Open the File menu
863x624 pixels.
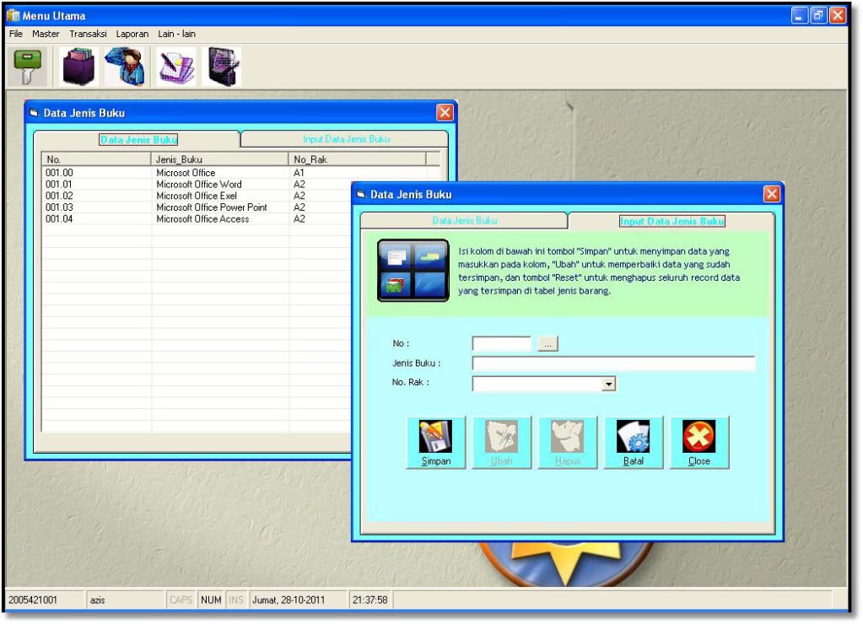[x=16, y=34]
